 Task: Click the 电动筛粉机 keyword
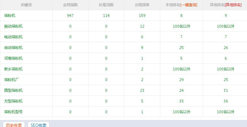13,37
